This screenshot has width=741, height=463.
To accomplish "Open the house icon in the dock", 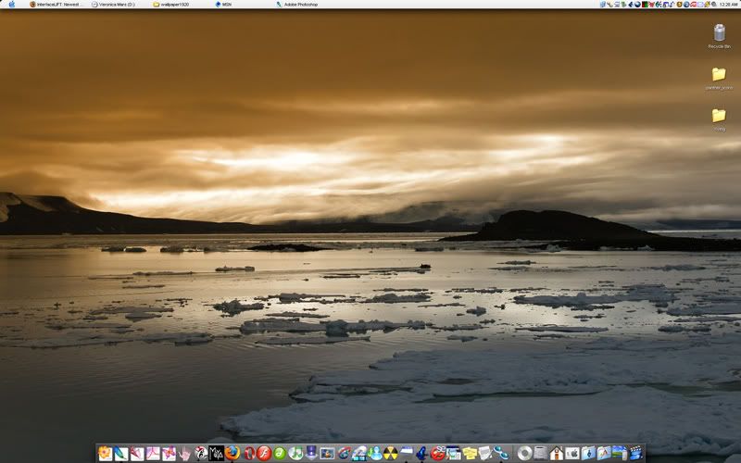I will tap(556, 453).
